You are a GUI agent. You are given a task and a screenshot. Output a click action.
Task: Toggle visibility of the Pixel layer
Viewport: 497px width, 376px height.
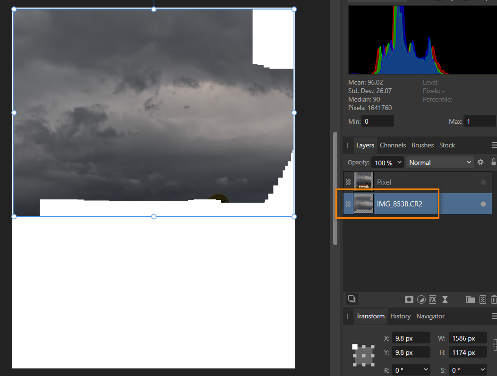pyautogui.click(x=483, y=181)
